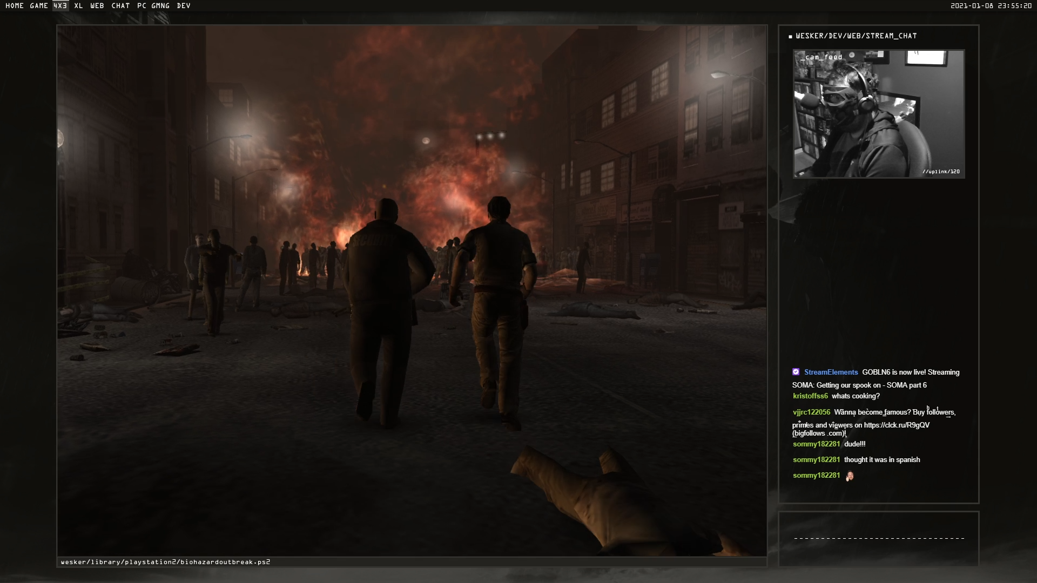Open kristoffss6's username in chat
The height and width of the screenshot is (583, 1037).
click(810, 396)
